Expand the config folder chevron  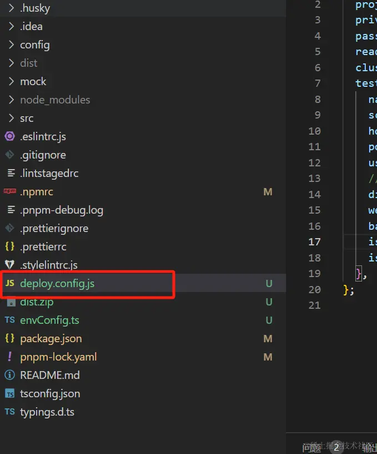[11, 45]
